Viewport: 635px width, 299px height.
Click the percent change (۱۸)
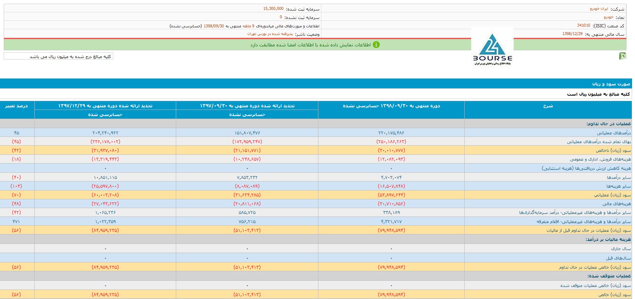(x=16, y=159)
